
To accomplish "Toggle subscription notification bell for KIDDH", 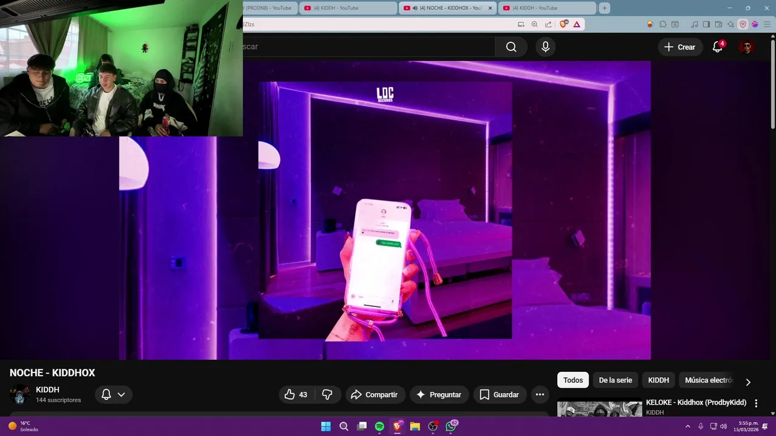I will [x=113, y=395].
